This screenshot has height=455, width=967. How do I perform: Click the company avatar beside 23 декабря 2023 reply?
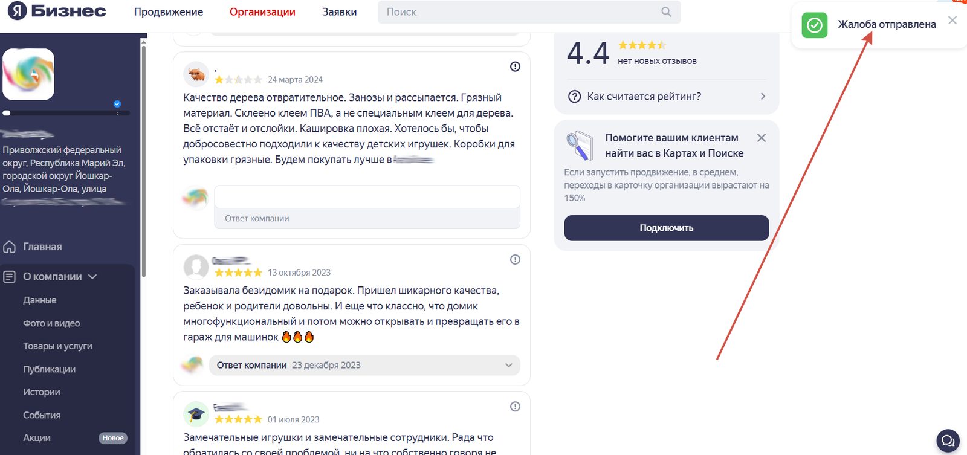[193, 364]
